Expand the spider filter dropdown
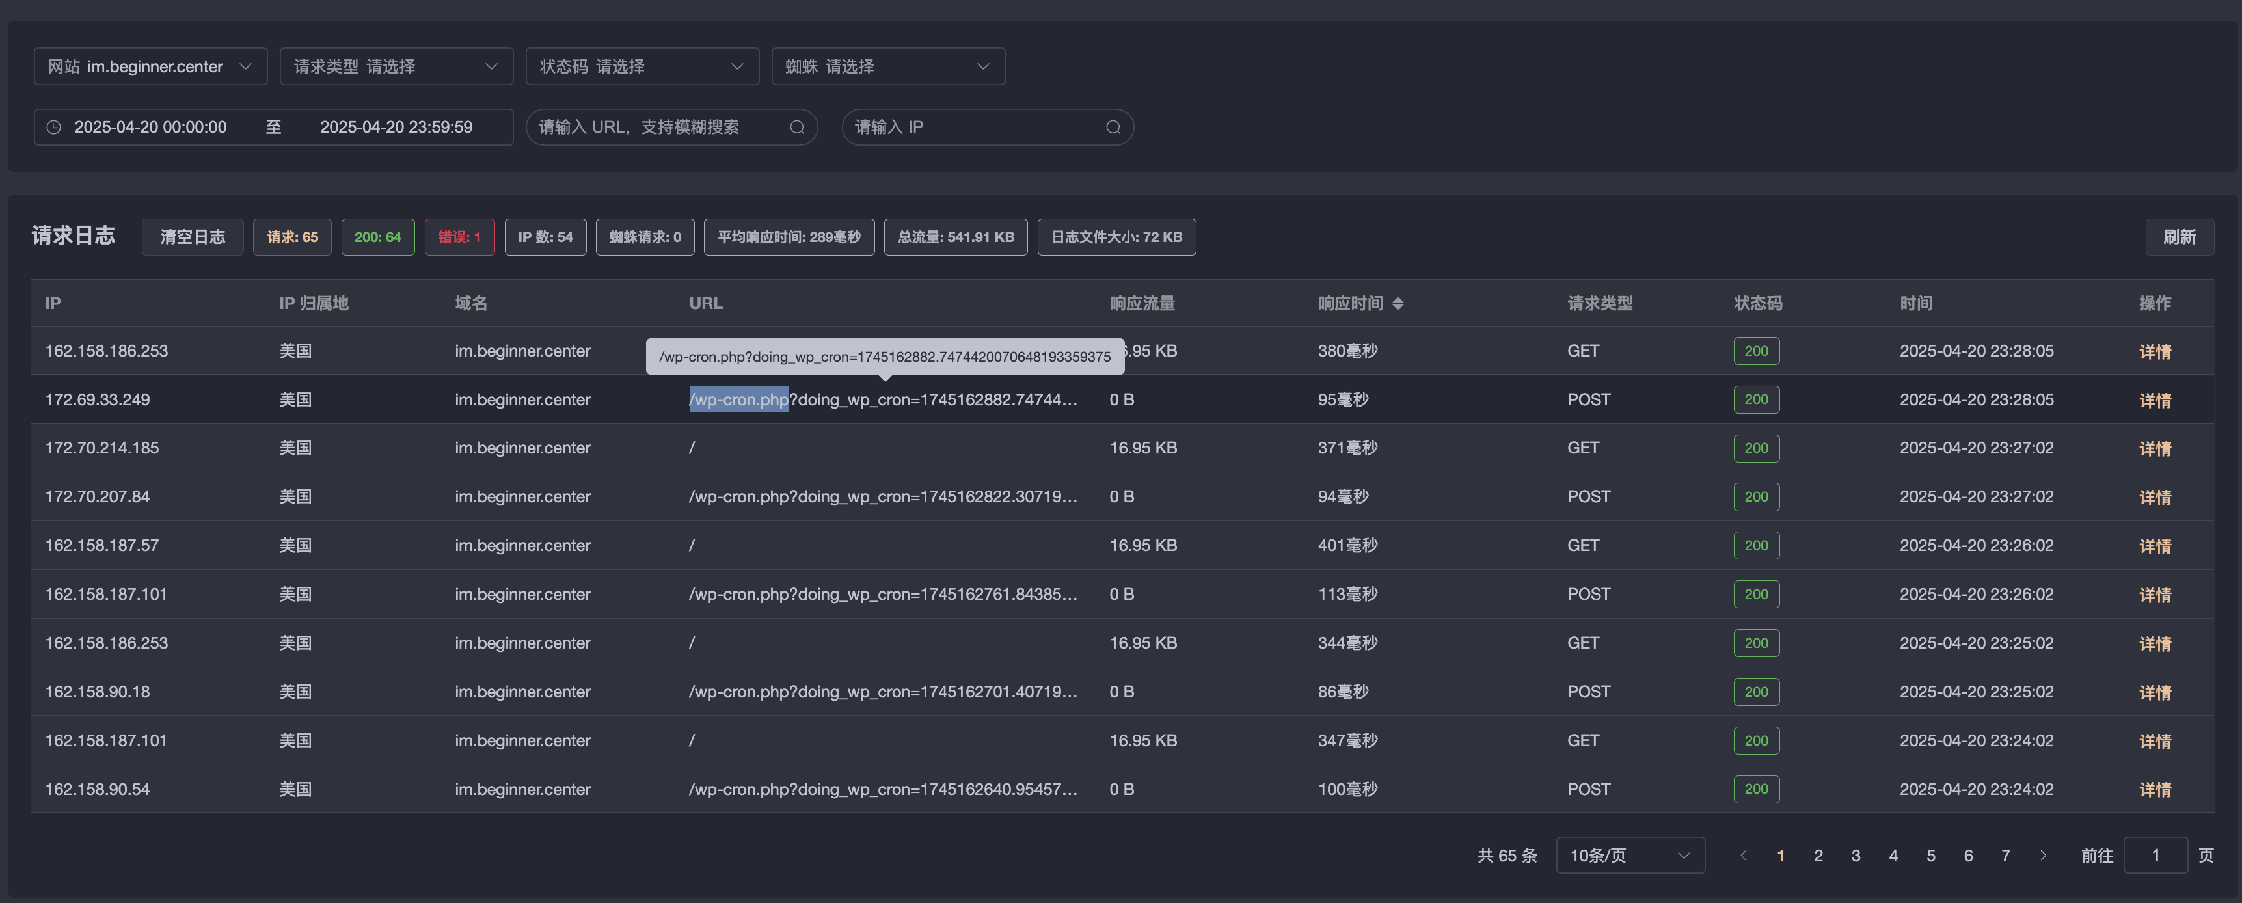Screen dimensions: 2242x903 coord(887,66)
